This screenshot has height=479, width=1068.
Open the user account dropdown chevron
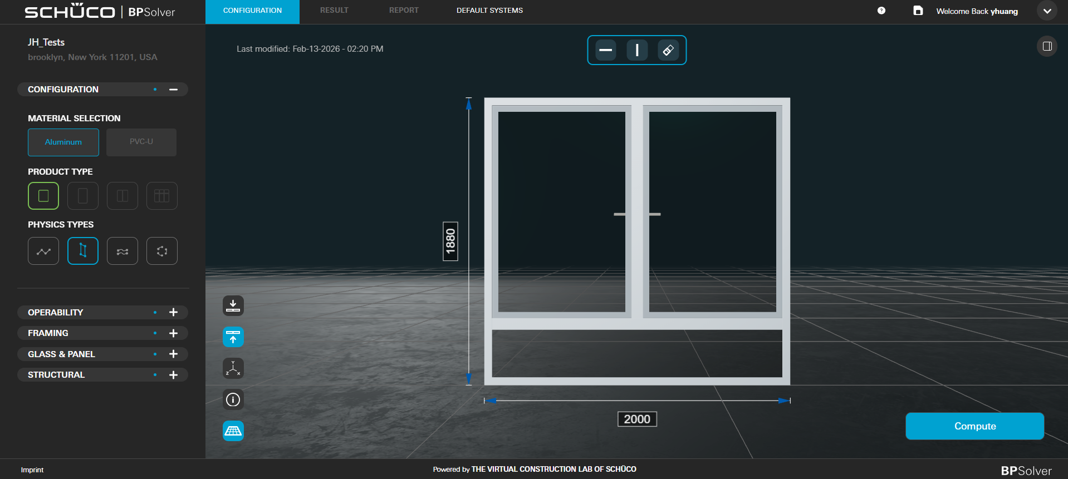tap(1047, 11)
